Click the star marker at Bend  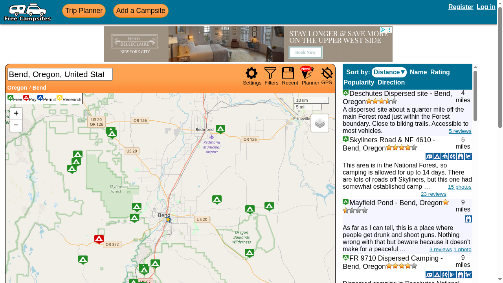[168, 219]
